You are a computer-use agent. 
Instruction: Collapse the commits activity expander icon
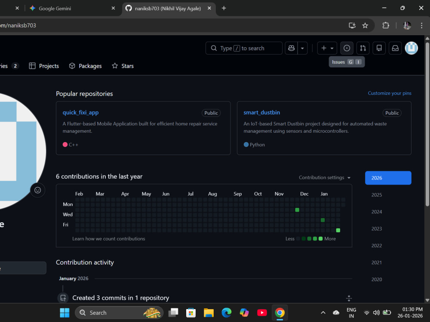(349, 298)
